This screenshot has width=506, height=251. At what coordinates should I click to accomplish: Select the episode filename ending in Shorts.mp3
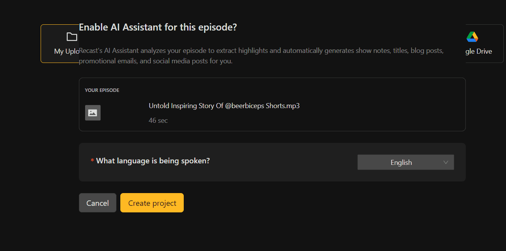(224, 106)
